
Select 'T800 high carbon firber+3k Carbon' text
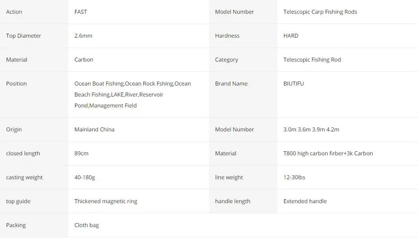[328, 153]
